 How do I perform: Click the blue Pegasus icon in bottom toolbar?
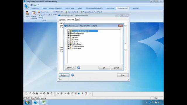click(79, 93)
